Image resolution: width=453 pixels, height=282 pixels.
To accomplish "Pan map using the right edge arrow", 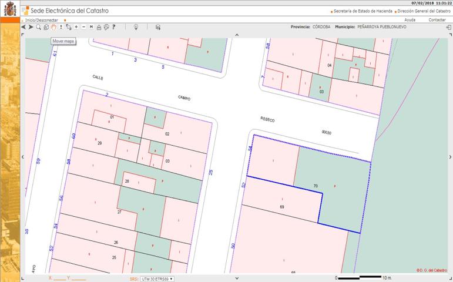I will (450, 157).
